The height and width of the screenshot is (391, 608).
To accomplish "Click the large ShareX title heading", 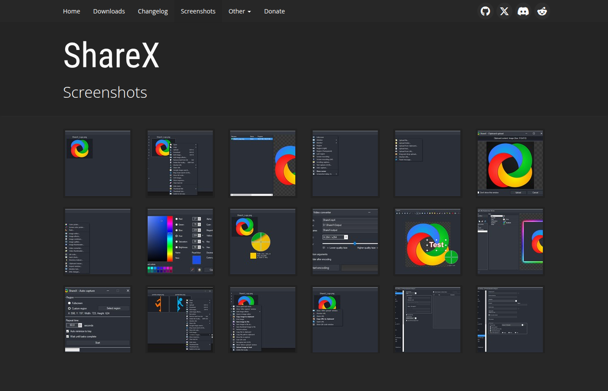I will coord(112,55).
